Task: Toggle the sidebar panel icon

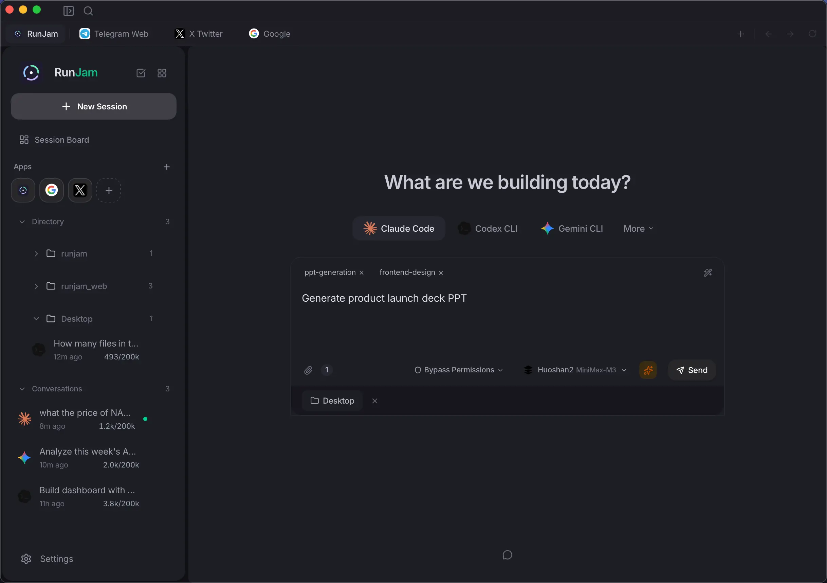Action: [69, 11]
